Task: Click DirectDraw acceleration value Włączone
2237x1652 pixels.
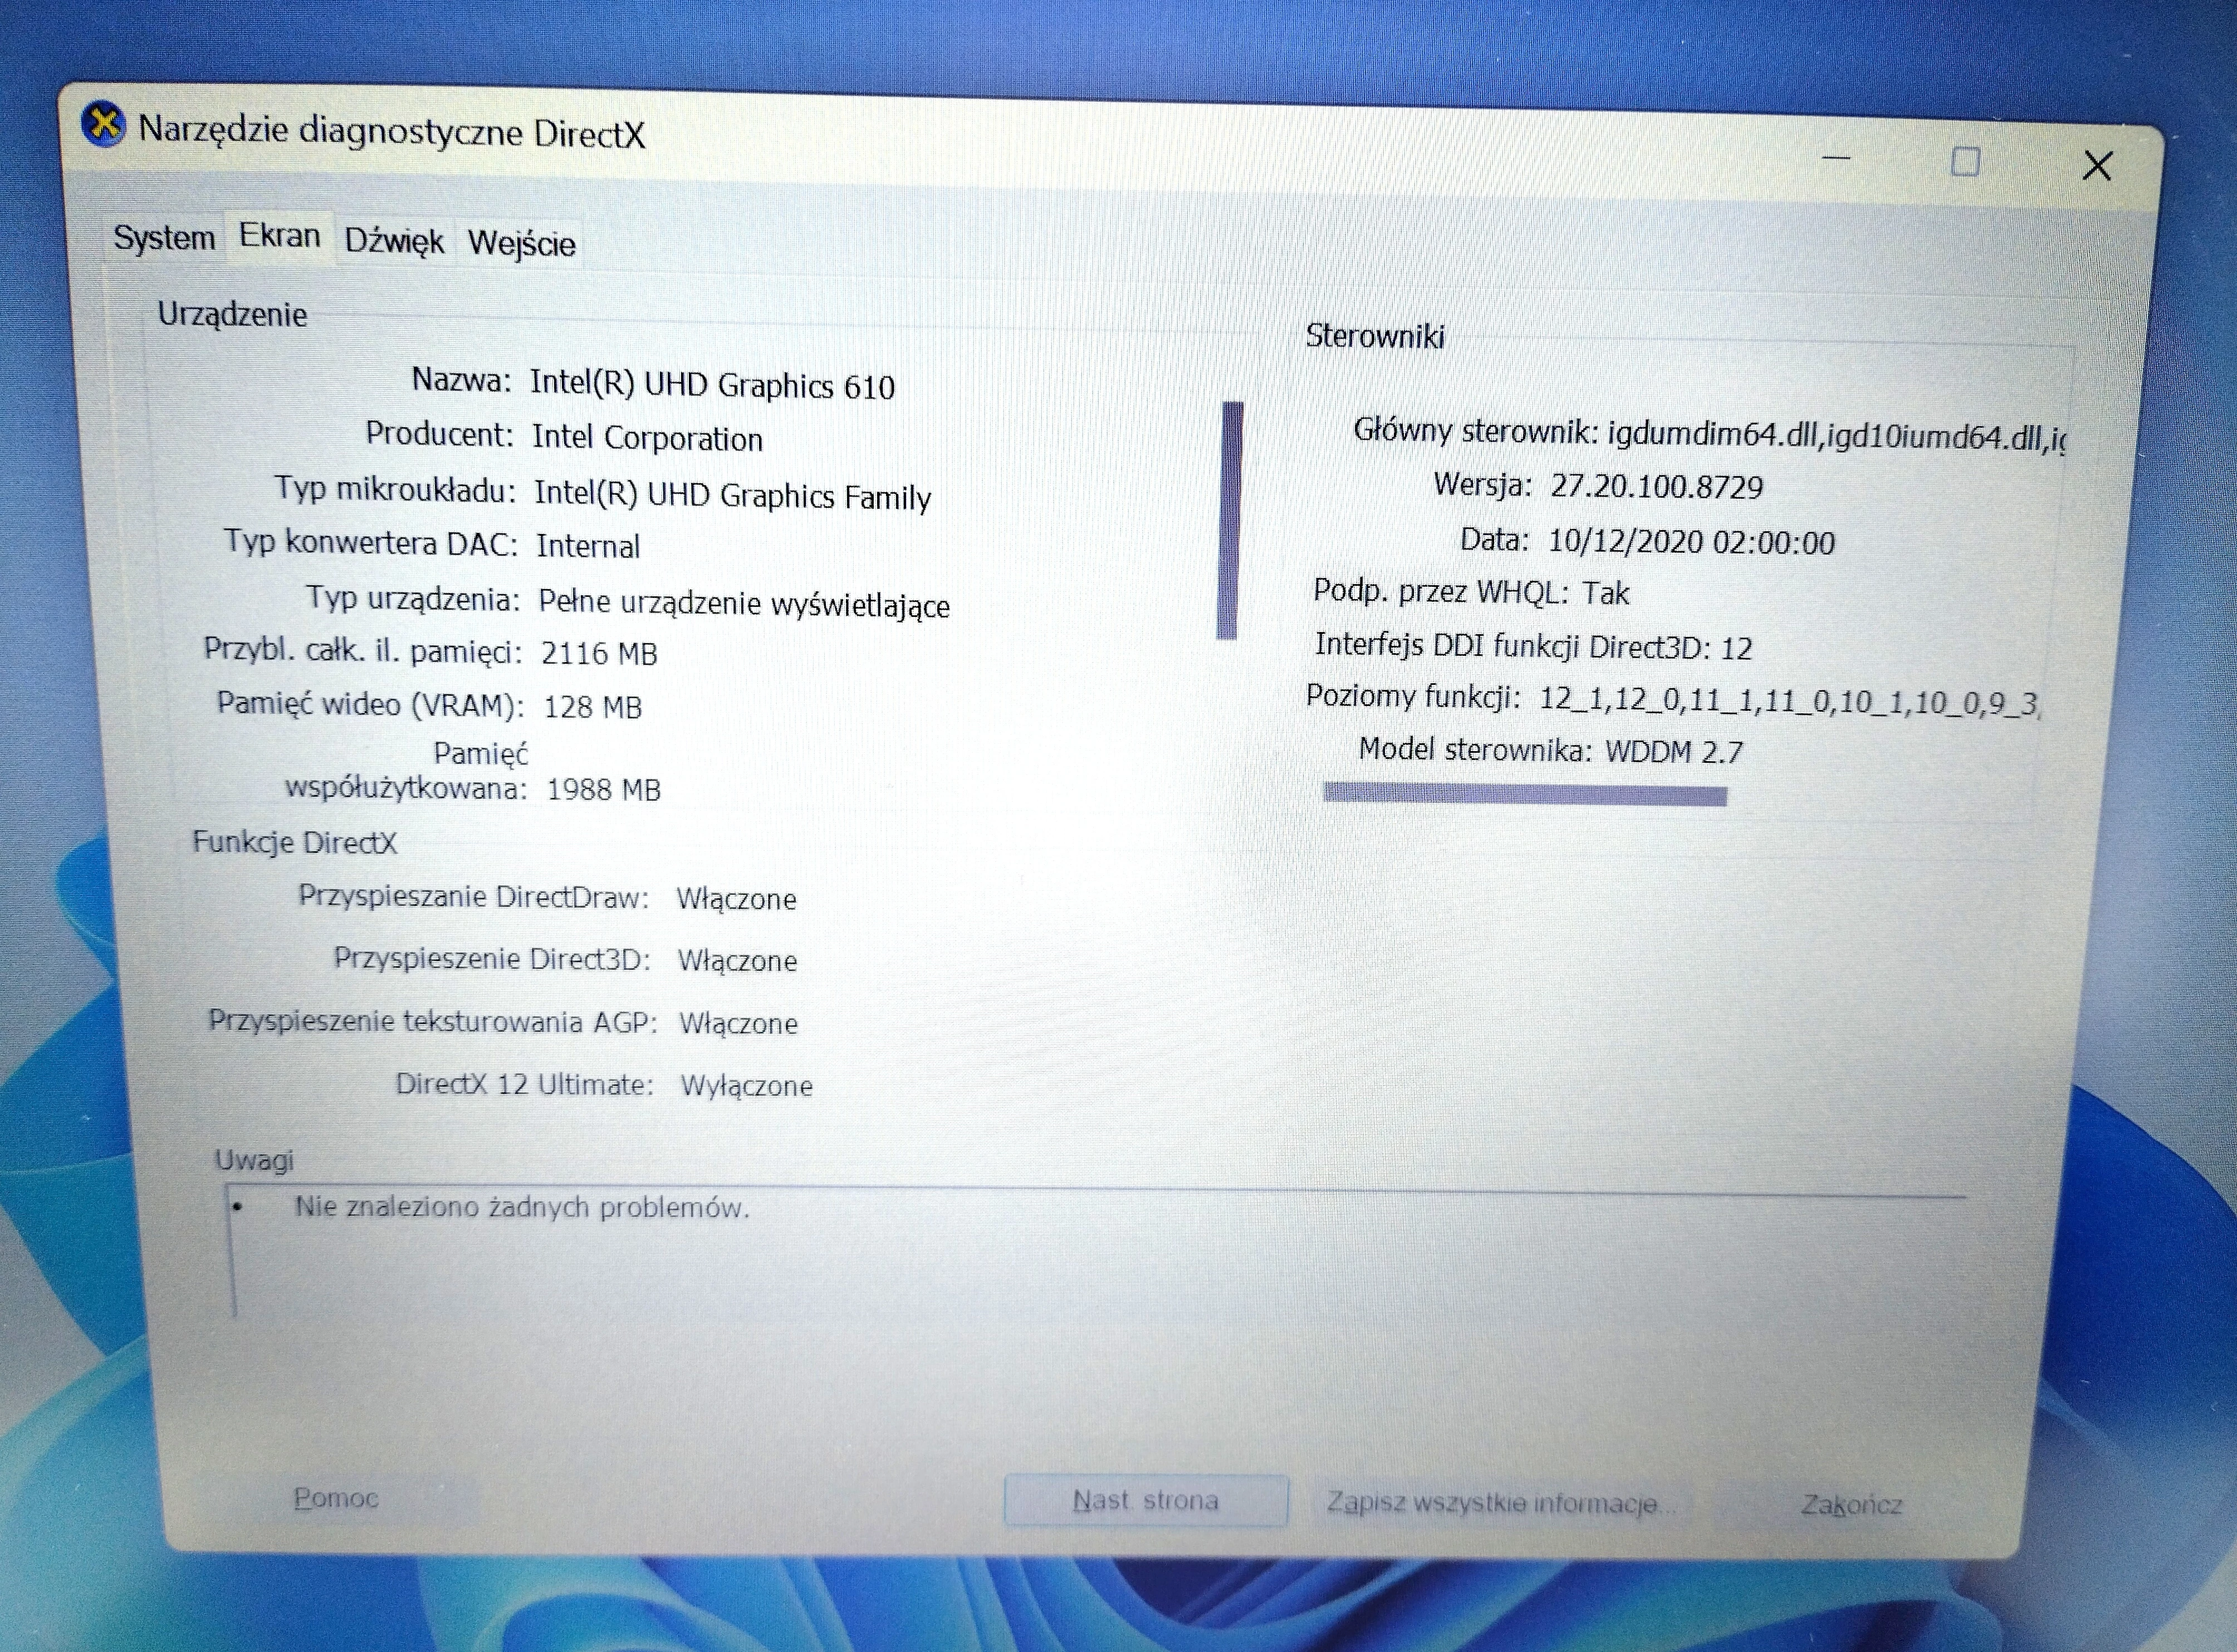Action: coord(736,899)
